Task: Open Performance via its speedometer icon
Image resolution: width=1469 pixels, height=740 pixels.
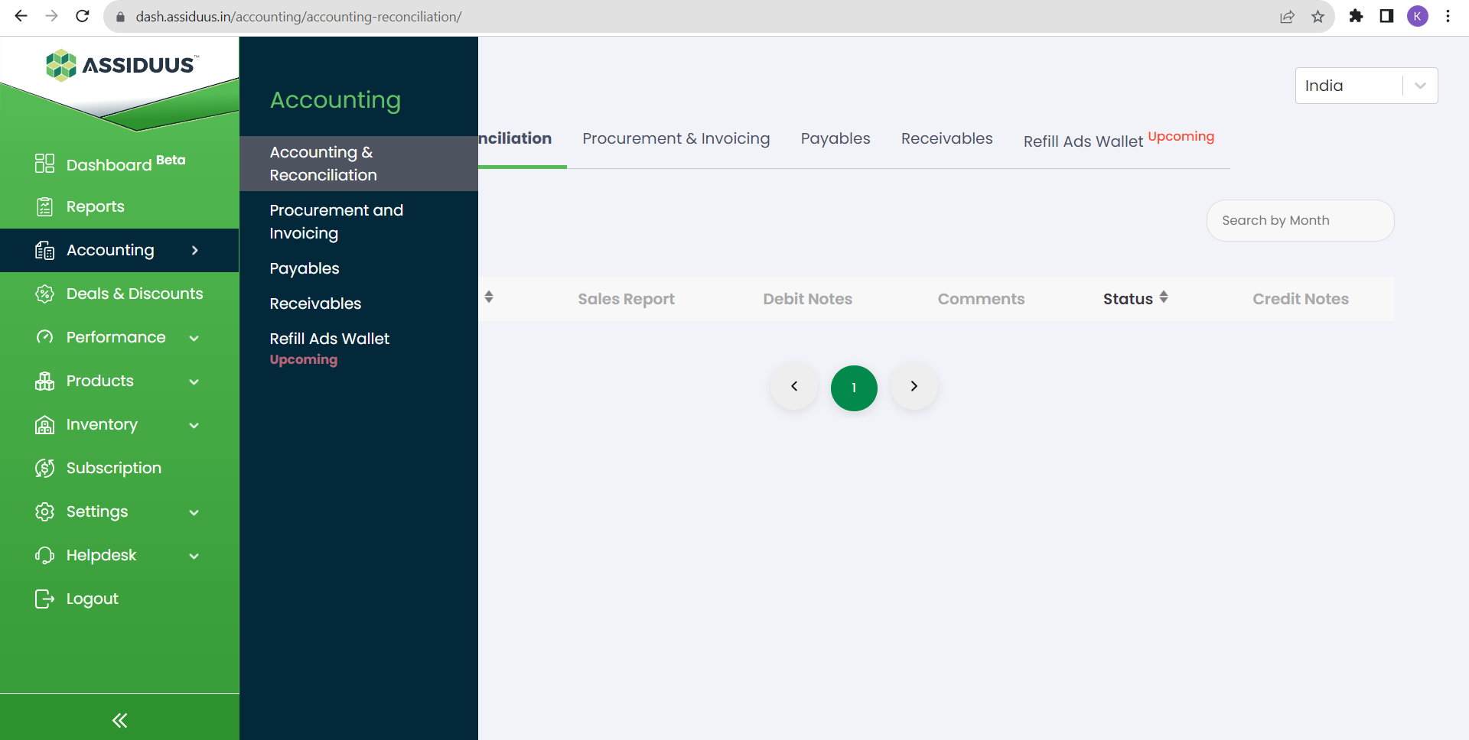Action: 44,336
